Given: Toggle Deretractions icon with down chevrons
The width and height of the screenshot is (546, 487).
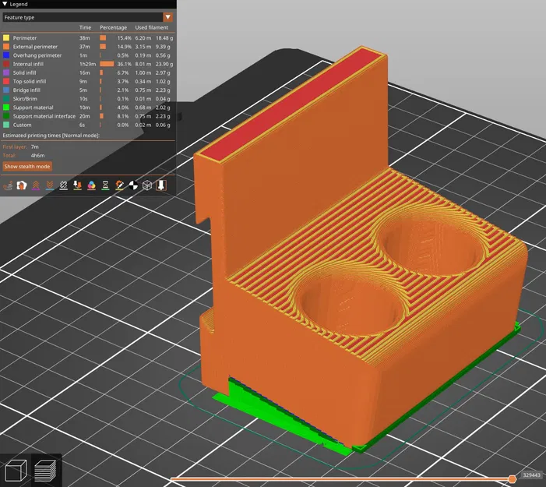Looking at the screenshot, I should coord(49,185).
